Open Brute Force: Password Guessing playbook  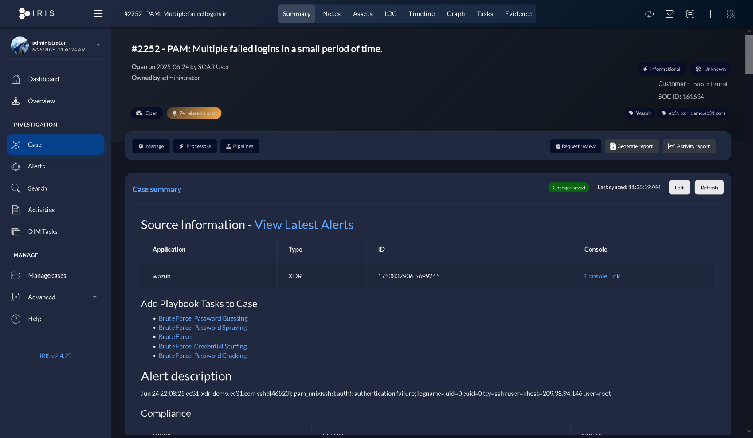click(203, 319)
